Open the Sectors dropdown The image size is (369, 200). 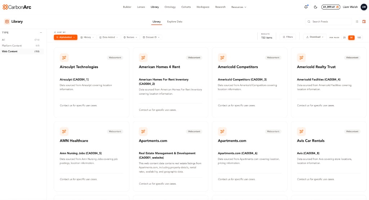coord(130,37)
